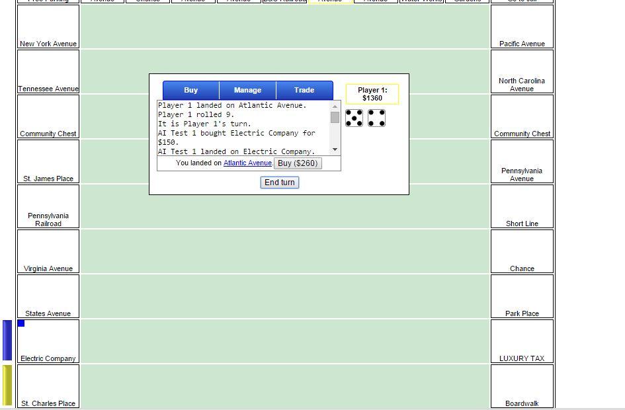Viewport: 625px width, 410px height.
Task: Select the Player 1 money box
Action: coord(372,94)
